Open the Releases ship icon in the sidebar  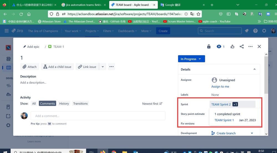9,95
